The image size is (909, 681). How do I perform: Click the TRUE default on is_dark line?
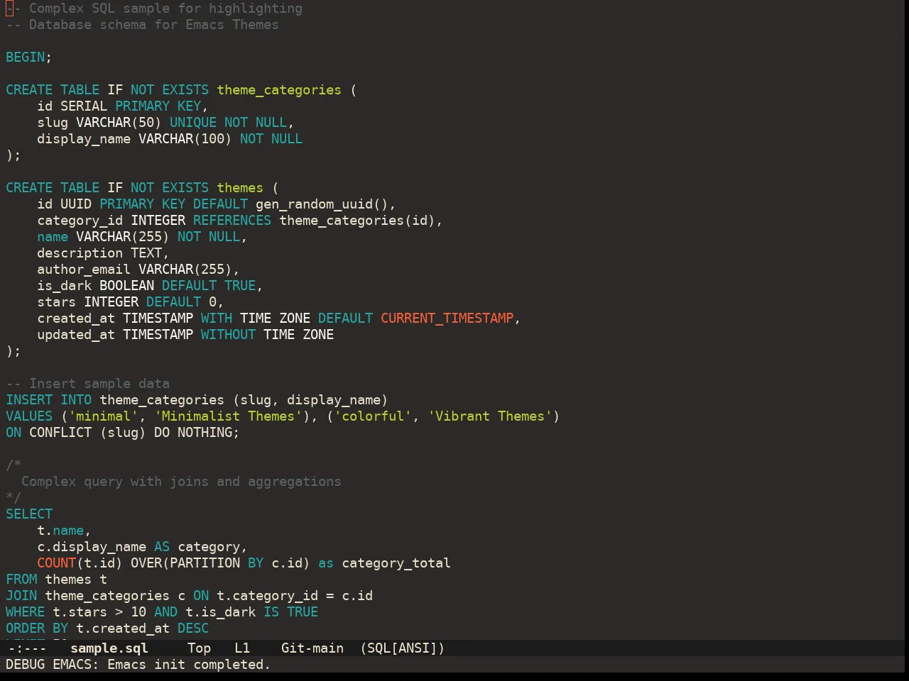[240, 286]
